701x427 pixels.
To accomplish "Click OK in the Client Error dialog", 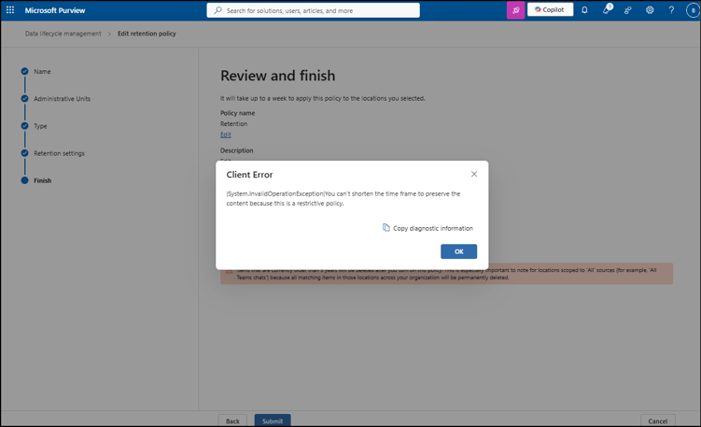I will pos(458,251).
